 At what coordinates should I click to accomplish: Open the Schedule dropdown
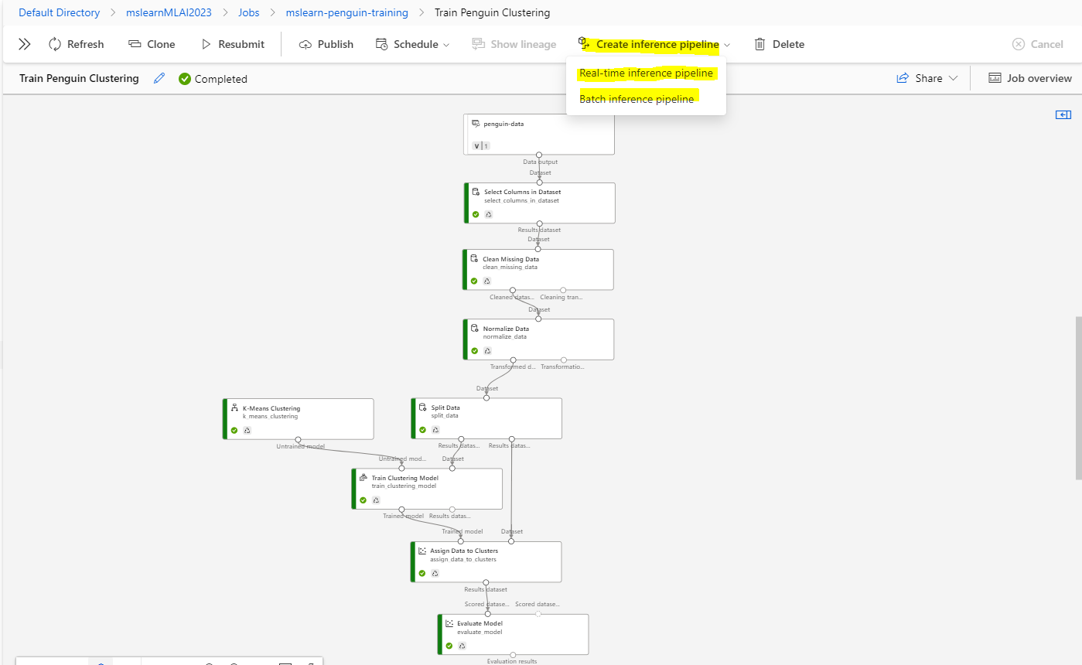(x=412, y=44)
